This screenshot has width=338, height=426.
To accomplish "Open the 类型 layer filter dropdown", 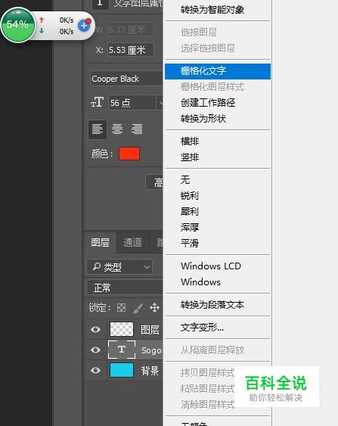I will (x=119, y=267).
